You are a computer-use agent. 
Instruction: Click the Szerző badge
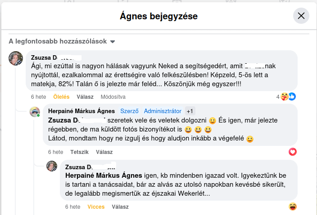coord(130,111)
